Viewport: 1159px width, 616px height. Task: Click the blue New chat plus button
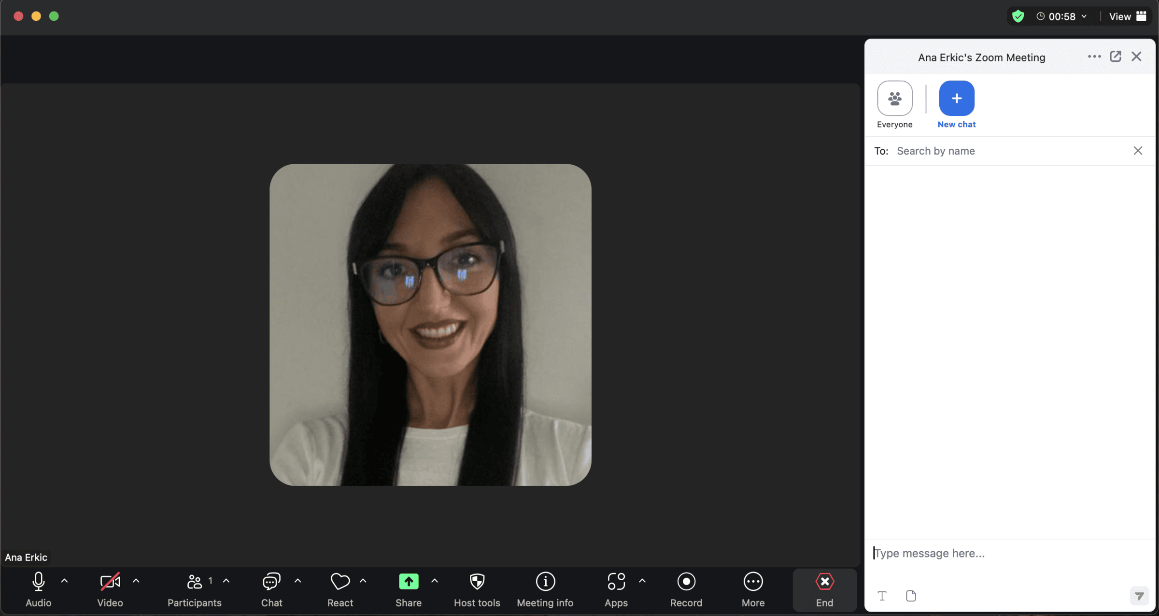click(x=957, y=99)
